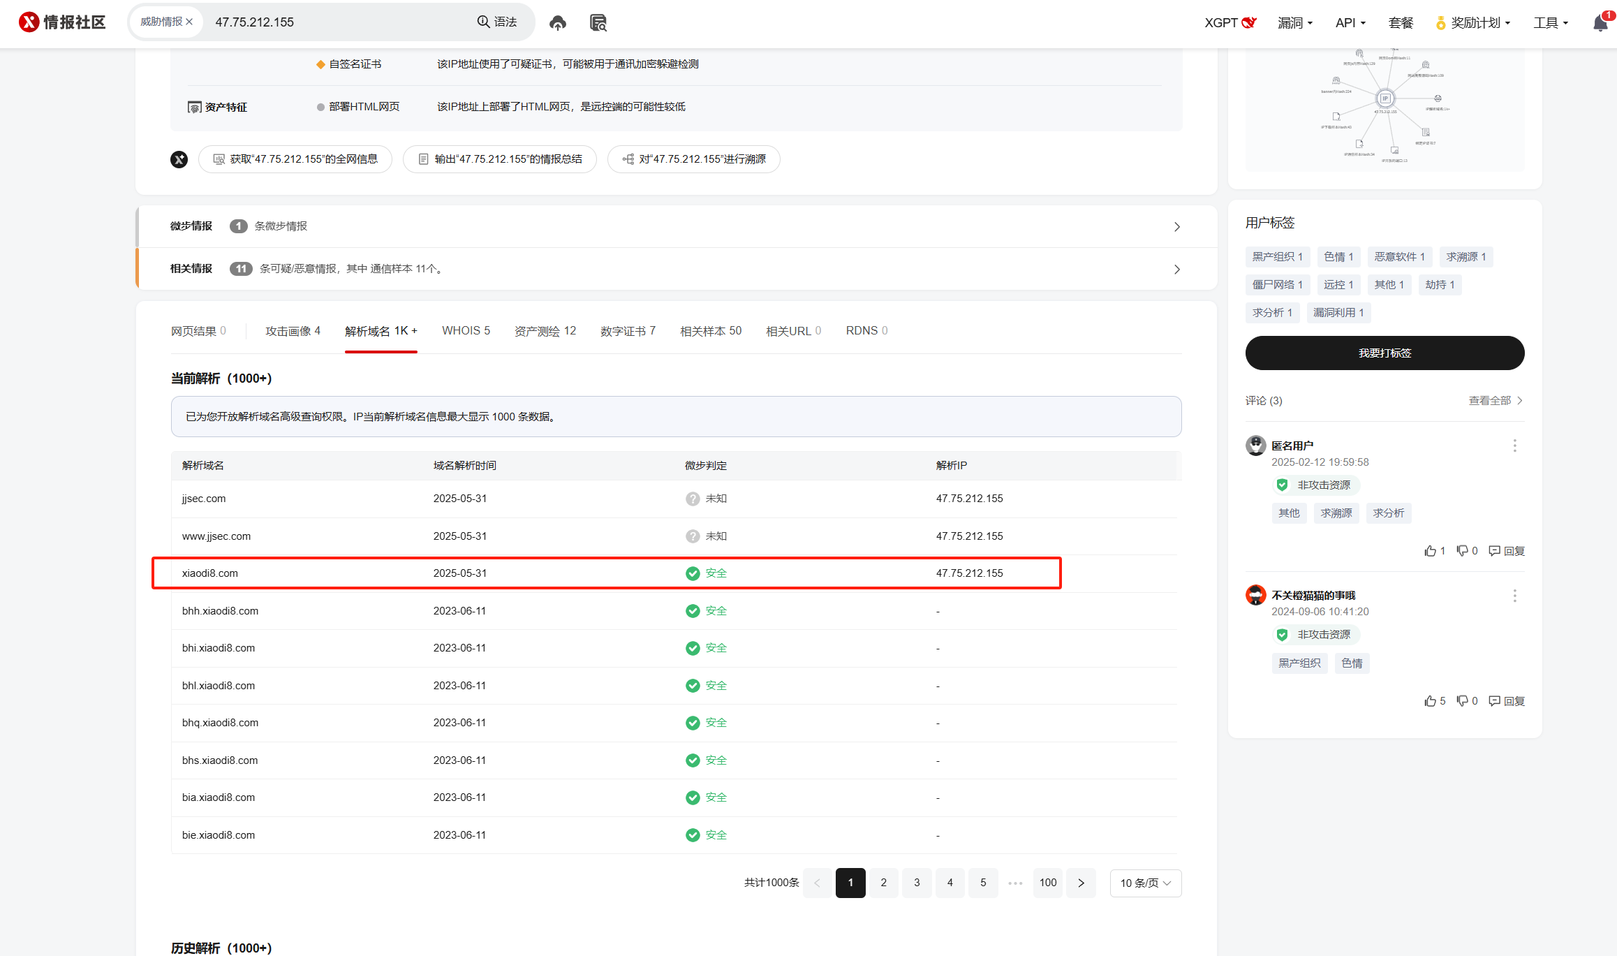Open the three-dot menu on the 匿名用户 comment

(1514, 446)
